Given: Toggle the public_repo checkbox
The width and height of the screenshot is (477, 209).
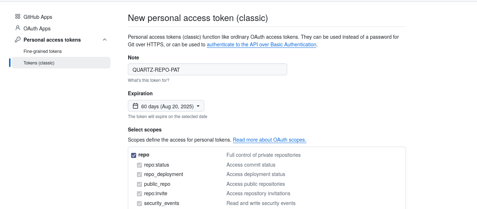Looking at the screenshot, I should [x=139, y=184].
